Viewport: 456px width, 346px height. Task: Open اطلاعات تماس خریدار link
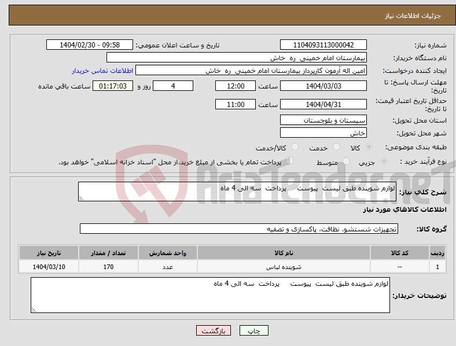(102, 71)
